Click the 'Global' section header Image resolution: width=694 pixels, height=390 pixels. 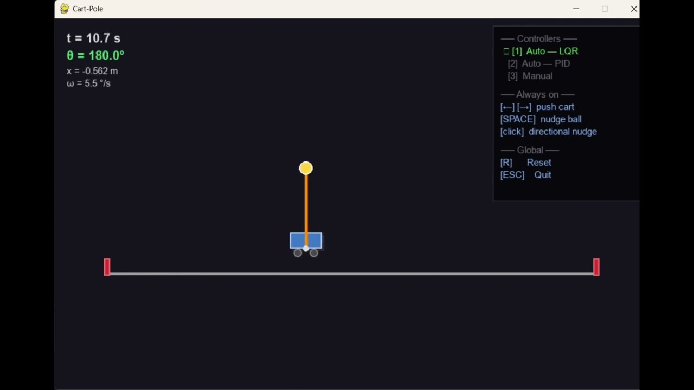click(530, 150)
